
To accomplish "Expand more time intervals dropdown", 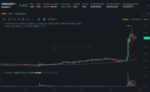I will click(32, 19).
